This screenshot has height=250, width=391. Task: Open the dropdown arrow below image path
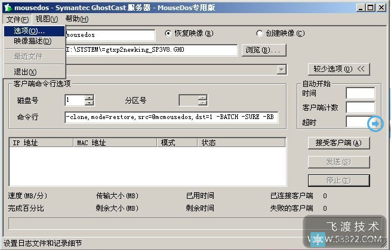[281, 70]
